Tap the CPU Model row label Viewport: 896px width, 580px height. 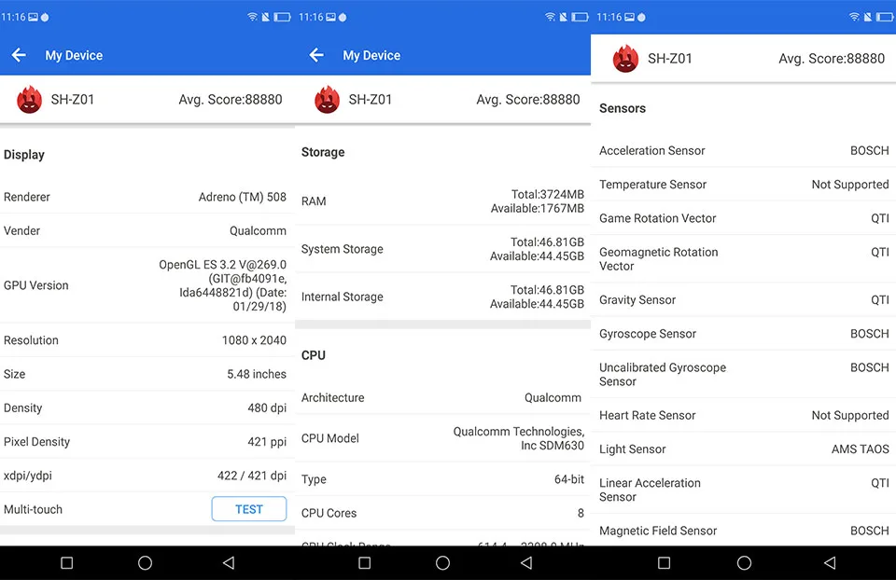pos(330,438)
